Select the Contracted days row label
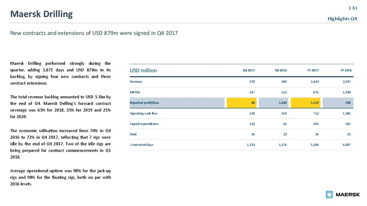367x206 pixels. (x=142, y=145)
